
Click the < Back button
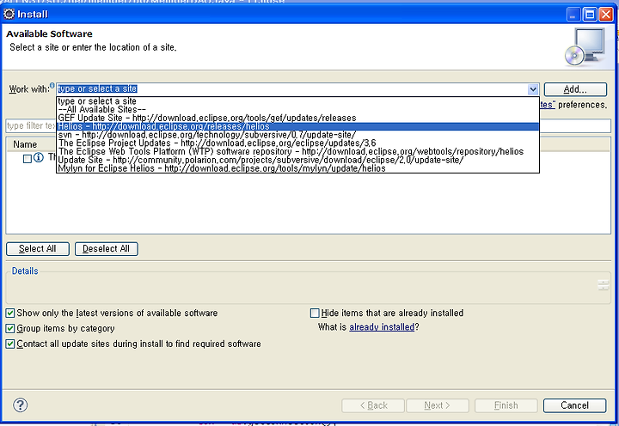tap(373, 405)
